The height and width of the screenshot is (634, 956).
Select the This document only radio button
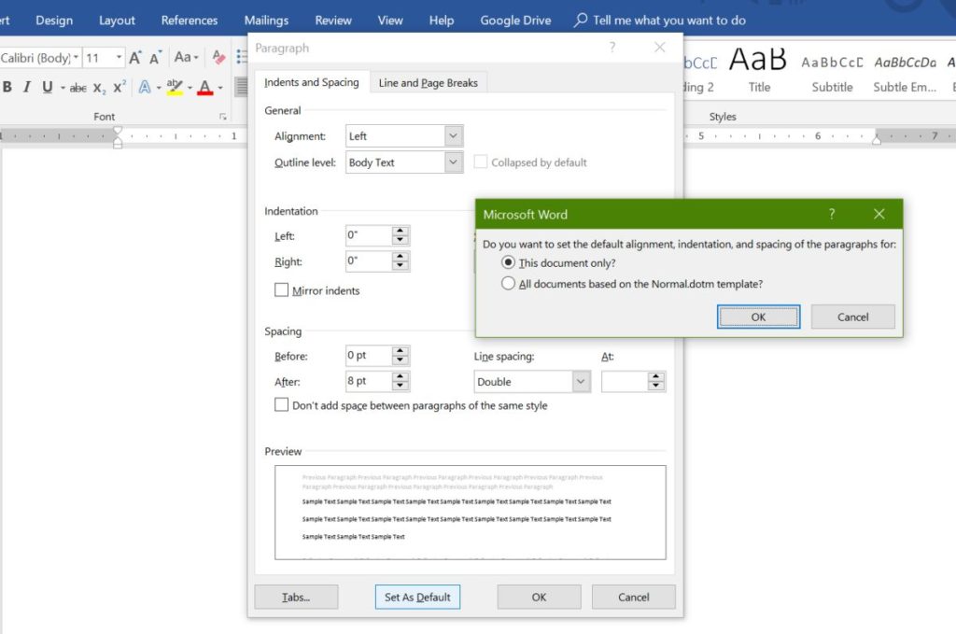507,262
